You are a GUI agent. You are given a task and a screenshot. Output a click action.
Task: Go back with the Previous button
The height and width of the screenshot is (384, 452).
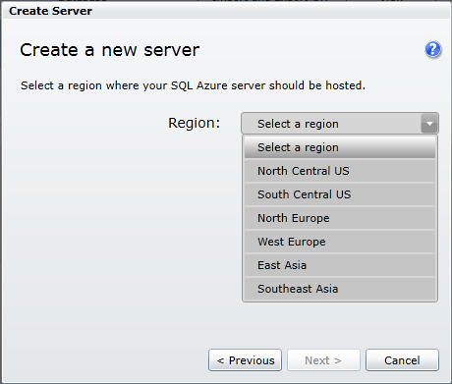(245, 360)
